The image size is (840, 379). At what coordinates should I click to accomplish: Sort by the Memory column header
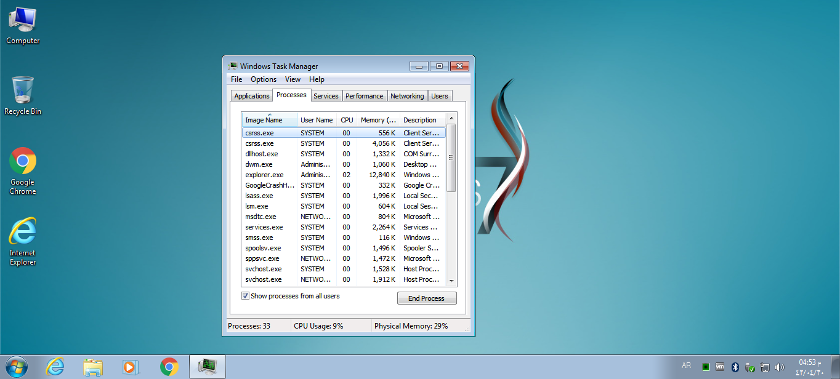(x=378, y=120)
